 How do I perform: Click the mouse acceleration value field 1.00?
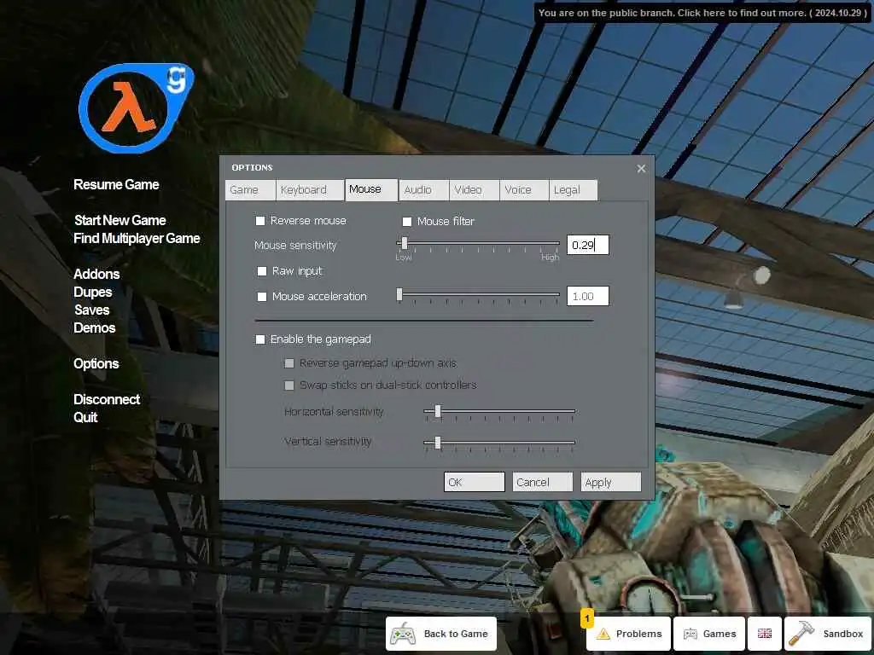[588, 296]
